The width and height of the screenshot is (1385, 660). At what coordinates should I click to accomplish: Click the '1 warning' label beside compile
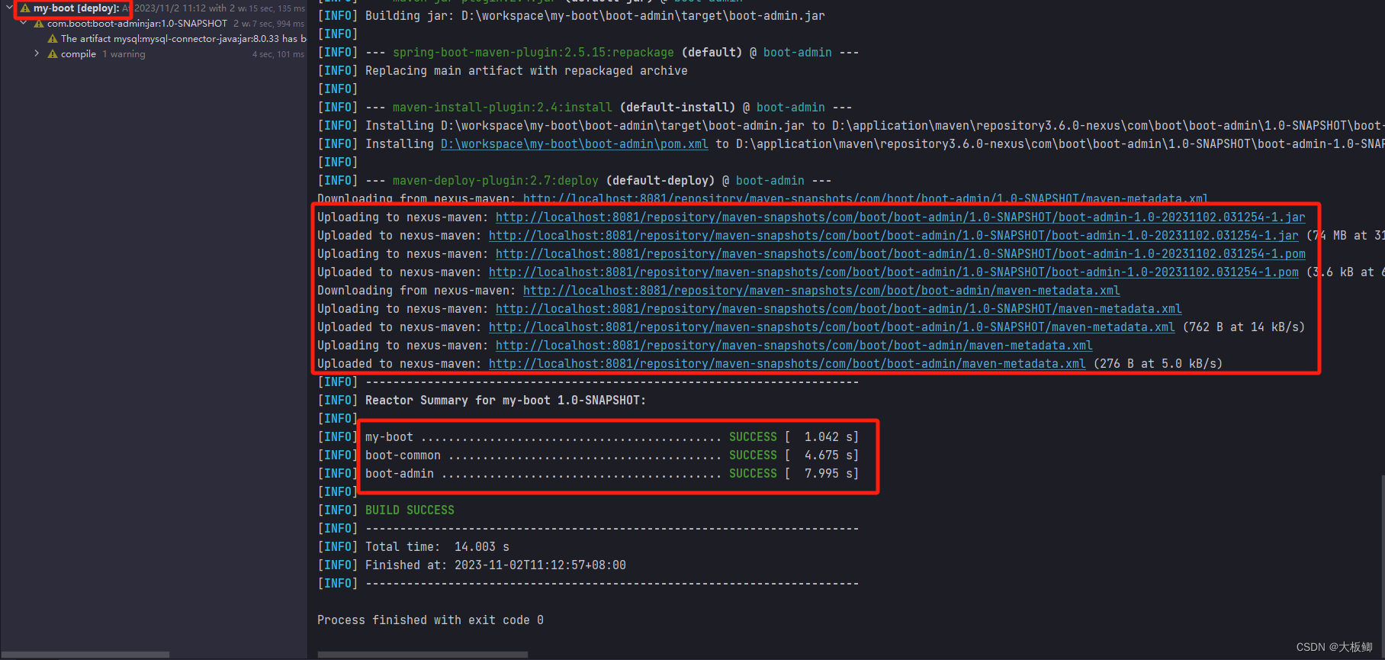pyautogui.click(x=124, y=54)
